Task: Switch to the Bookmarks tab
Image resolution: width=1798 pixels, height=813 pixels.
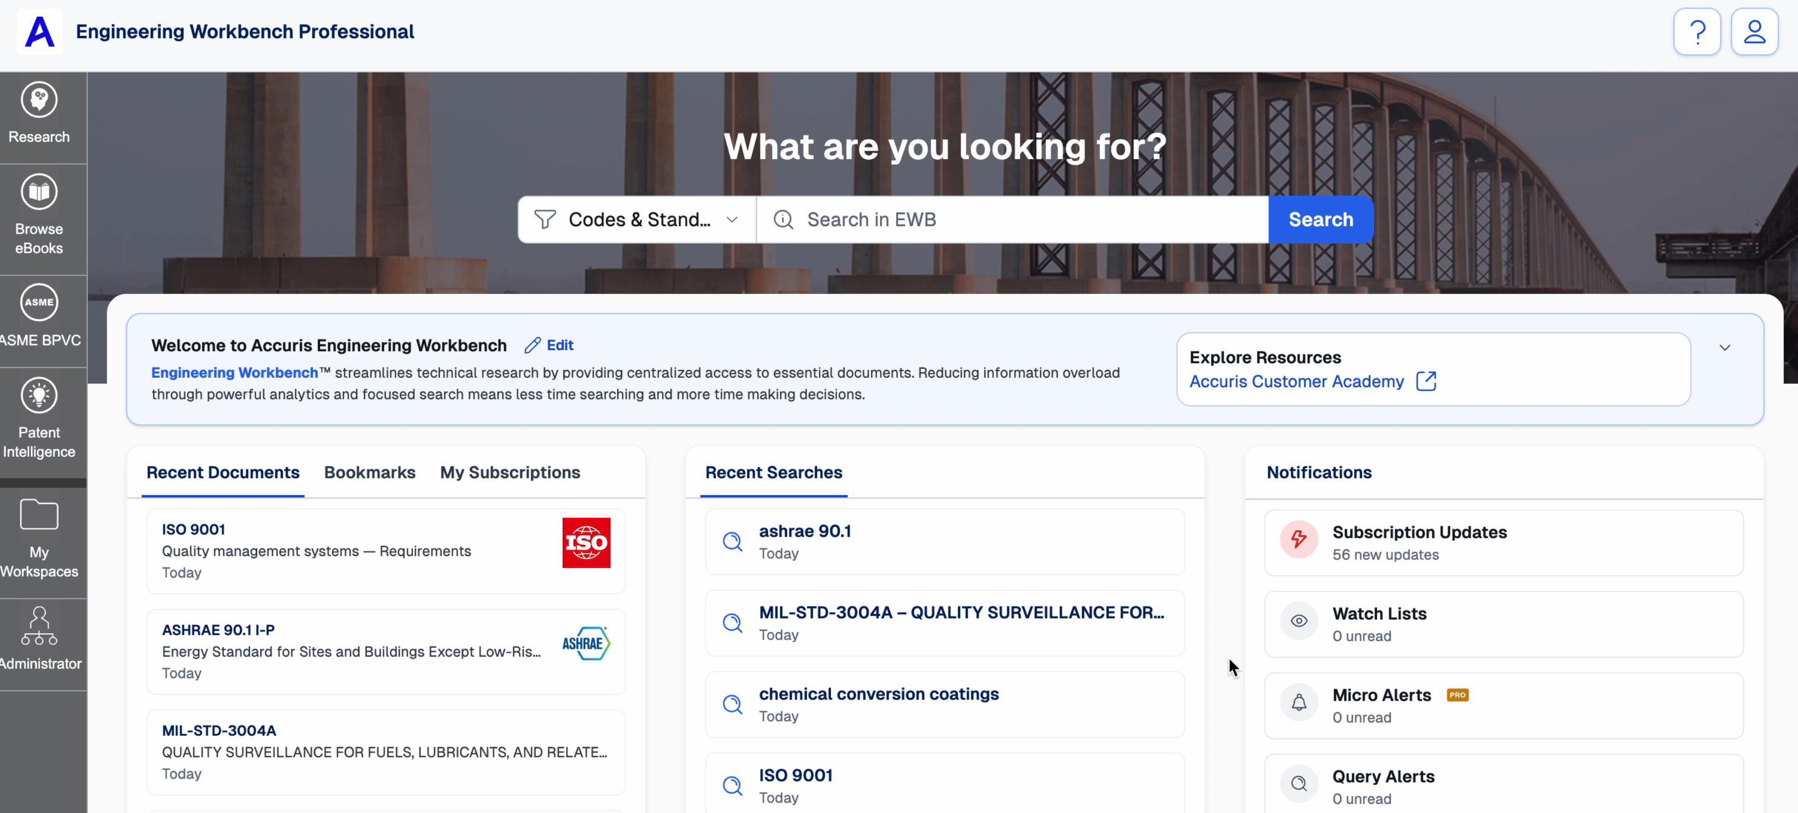Action: coord(369,473)
